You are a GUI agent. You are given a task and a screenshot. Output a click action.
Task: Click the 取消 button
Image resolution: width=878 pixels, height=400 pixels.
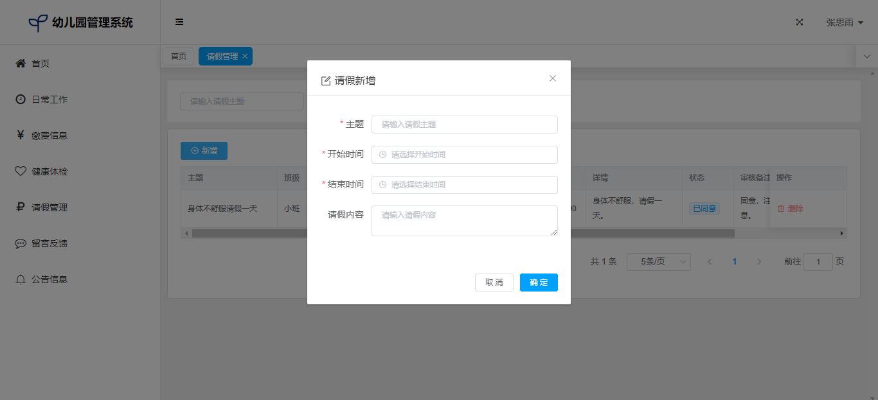pos(494,283)
